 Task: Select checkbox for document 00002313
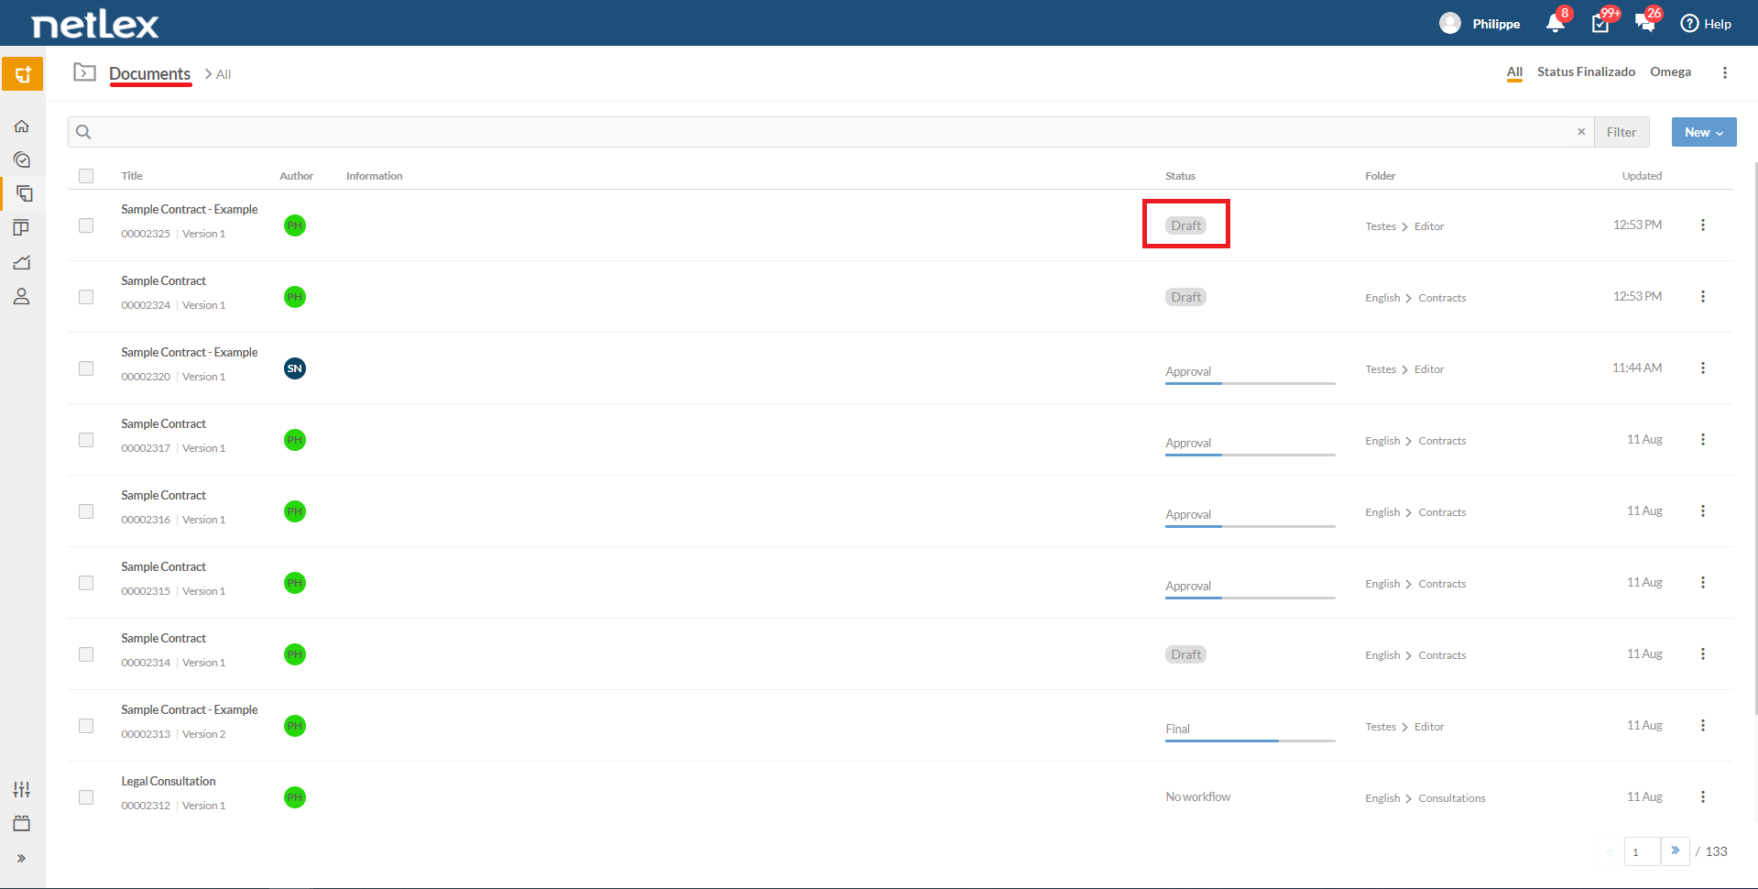86,726
